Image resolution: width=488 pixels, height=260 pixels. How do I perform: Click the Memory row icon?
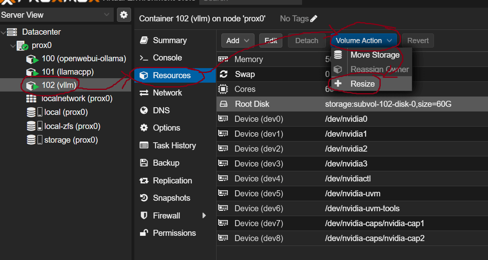point(223,59)
